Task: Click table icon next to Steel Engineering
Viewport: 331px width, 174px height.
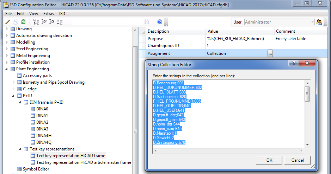Action: pyautogui.click(x=13, y=49)
